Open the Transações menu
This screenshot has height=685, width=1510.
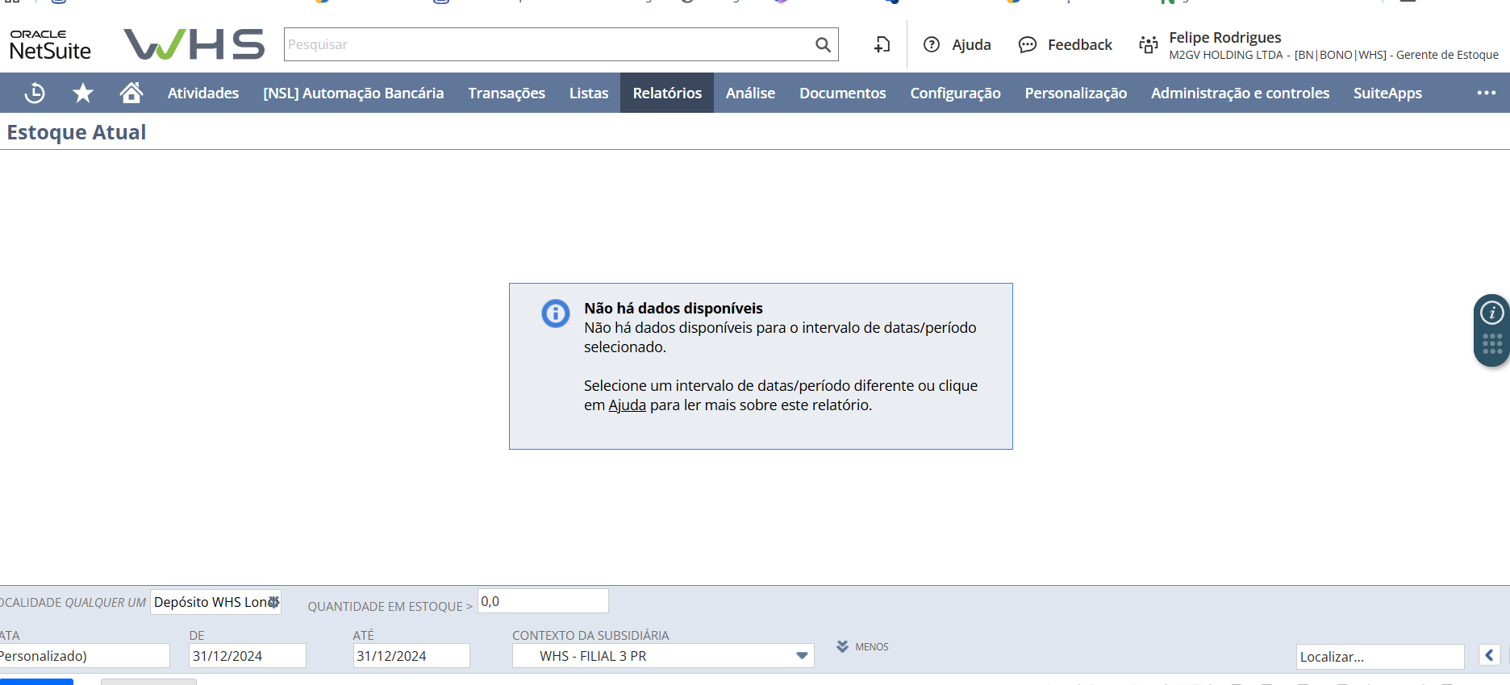point(507,93)
